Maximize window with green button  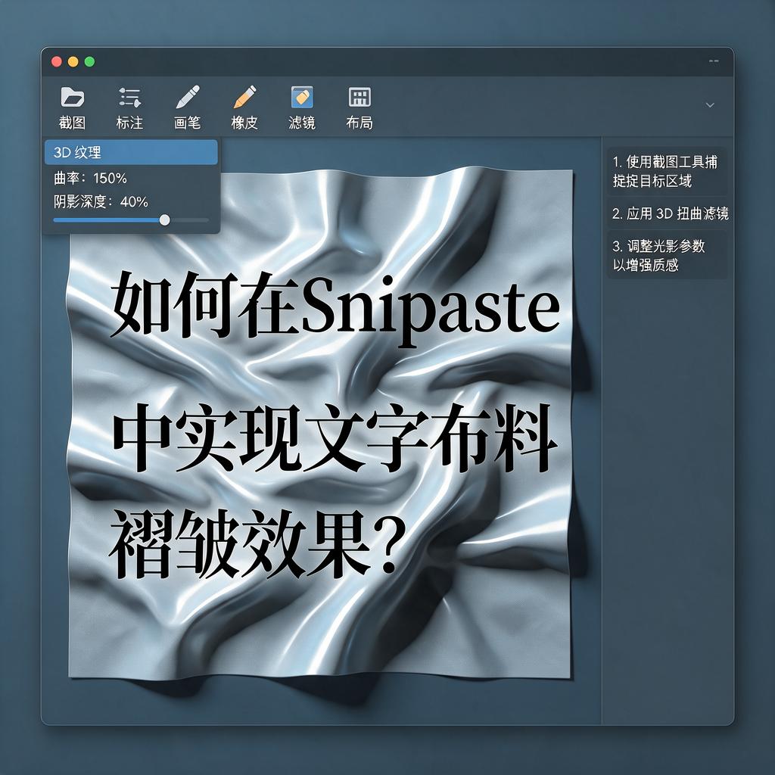[89, 61]
